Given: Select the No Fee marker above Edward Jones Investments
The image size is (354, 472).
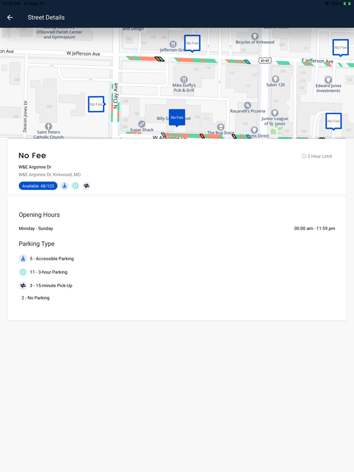Looking at the screenshot, I should click(x=340, y=48).
